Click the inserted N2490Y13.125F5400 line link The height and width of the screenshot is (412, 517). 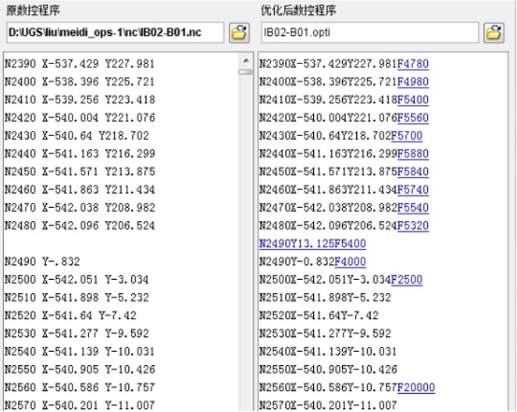pyautogui.click(x=312, y=244)
